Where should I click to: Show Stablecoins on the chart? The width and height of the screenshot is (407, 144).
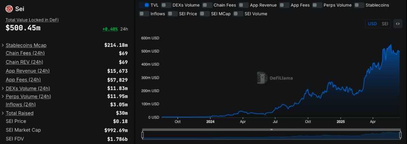(x=359, y=5)
